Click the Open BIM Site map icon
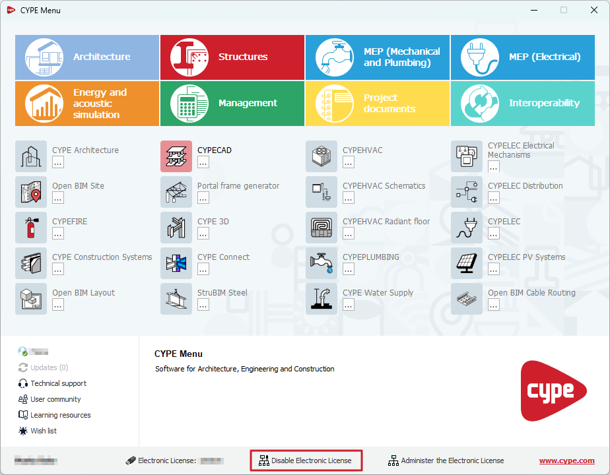 point(31,192)
